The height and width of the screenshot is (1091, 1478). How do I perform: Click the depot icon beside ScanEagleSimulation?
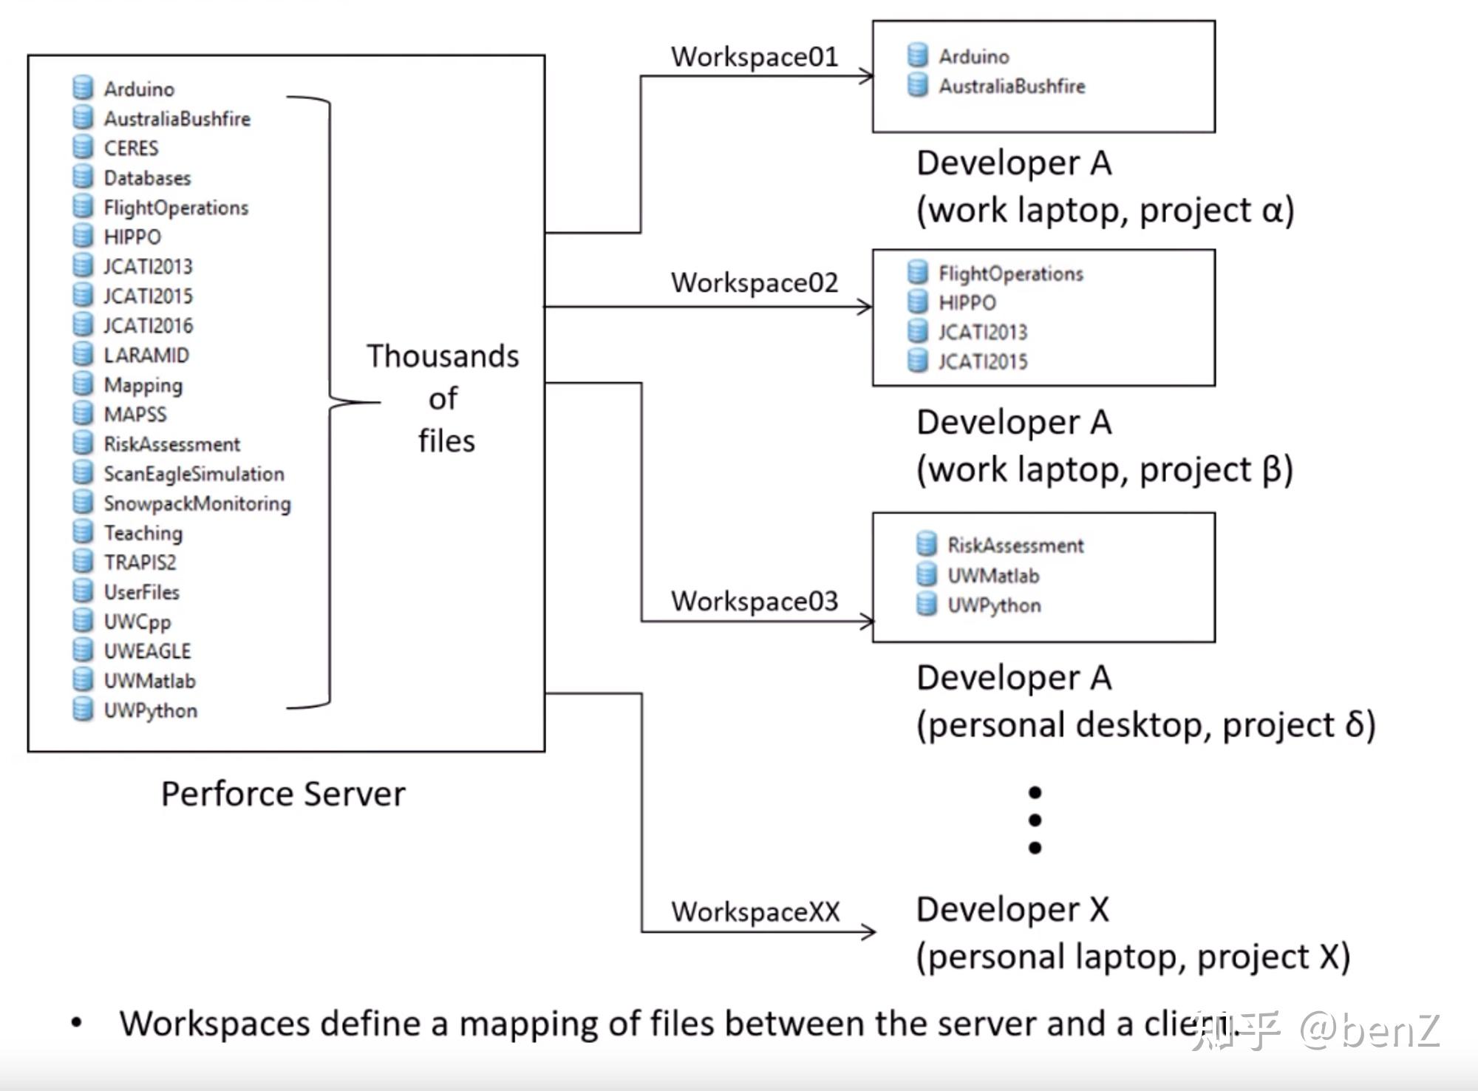pyautogui.click(x=83, y=472)
